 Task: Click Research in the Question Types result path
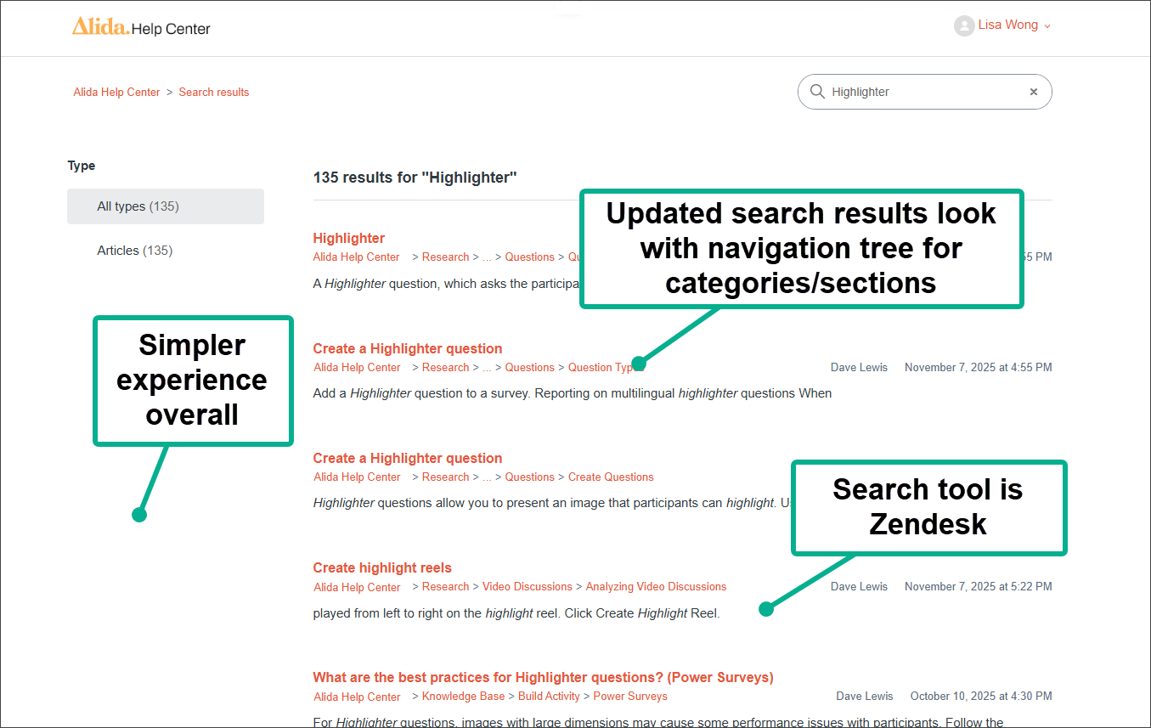[x=445, y=367]
